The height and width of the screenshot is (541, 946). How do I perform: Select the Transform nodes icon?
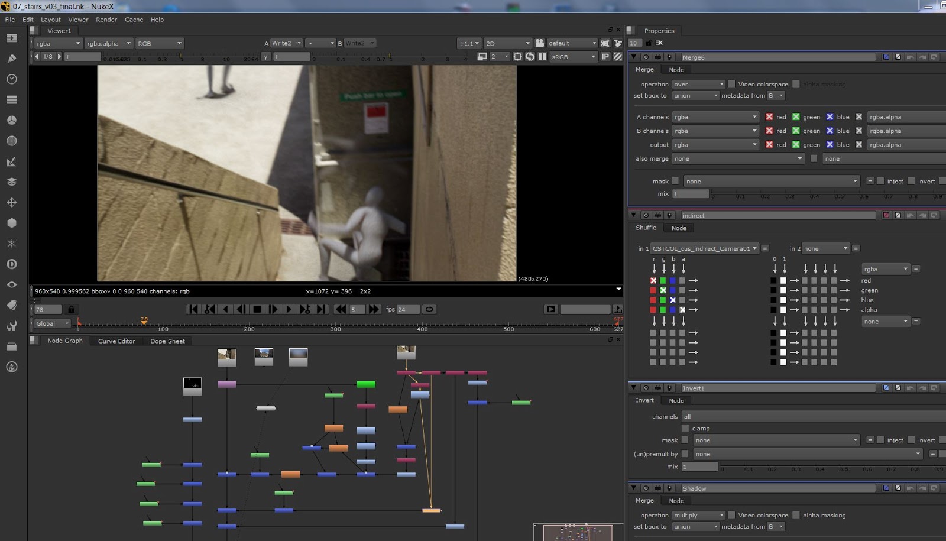click(x=12, y=202)
